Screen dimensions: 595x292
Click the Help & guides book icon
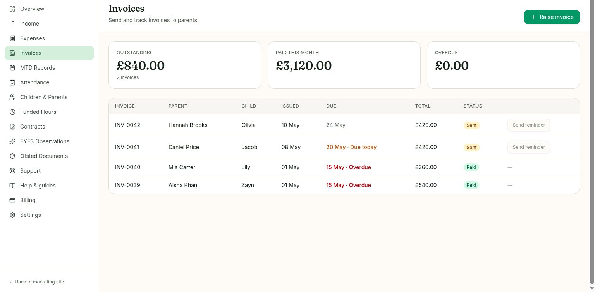[x=12, y=186]
